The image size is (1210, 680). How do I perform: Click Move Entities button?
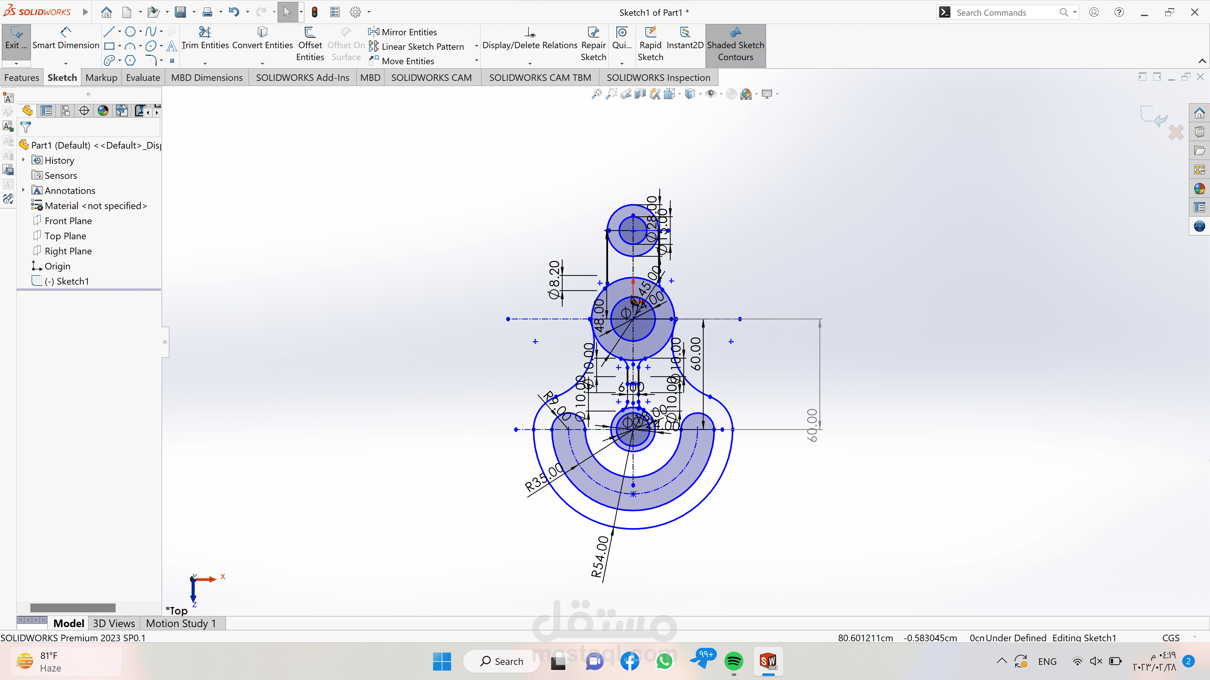point(402,61)
